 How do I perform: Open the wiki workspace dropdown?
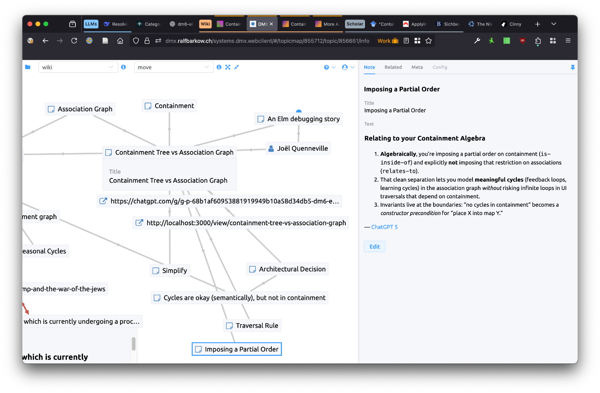pos(78,67)
